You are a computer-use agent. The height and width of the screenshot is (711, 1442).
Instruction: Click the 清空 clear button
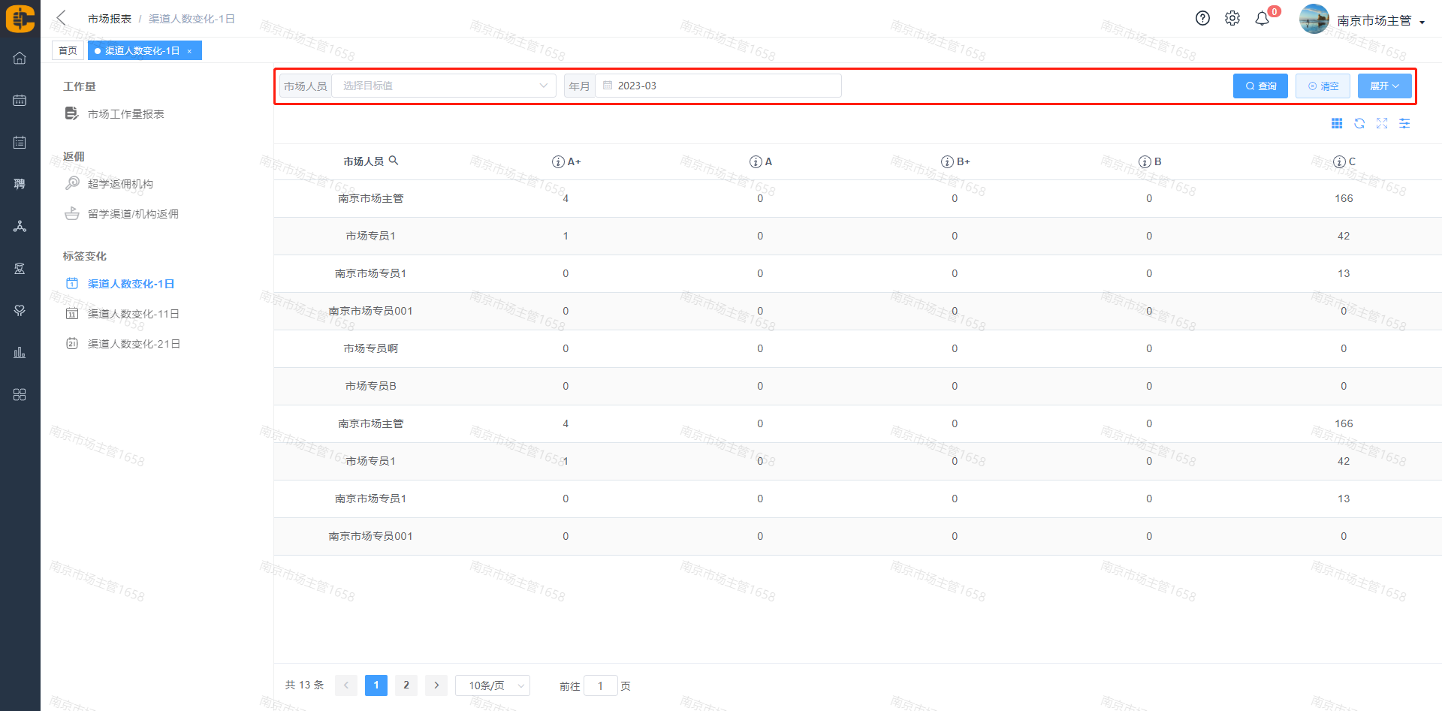1323,86
